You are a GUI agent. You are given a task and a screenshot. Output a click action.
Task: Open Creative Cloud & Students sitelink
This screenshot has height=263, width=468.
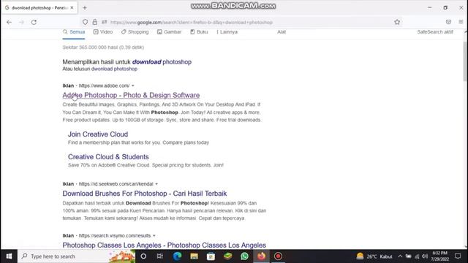108,157
